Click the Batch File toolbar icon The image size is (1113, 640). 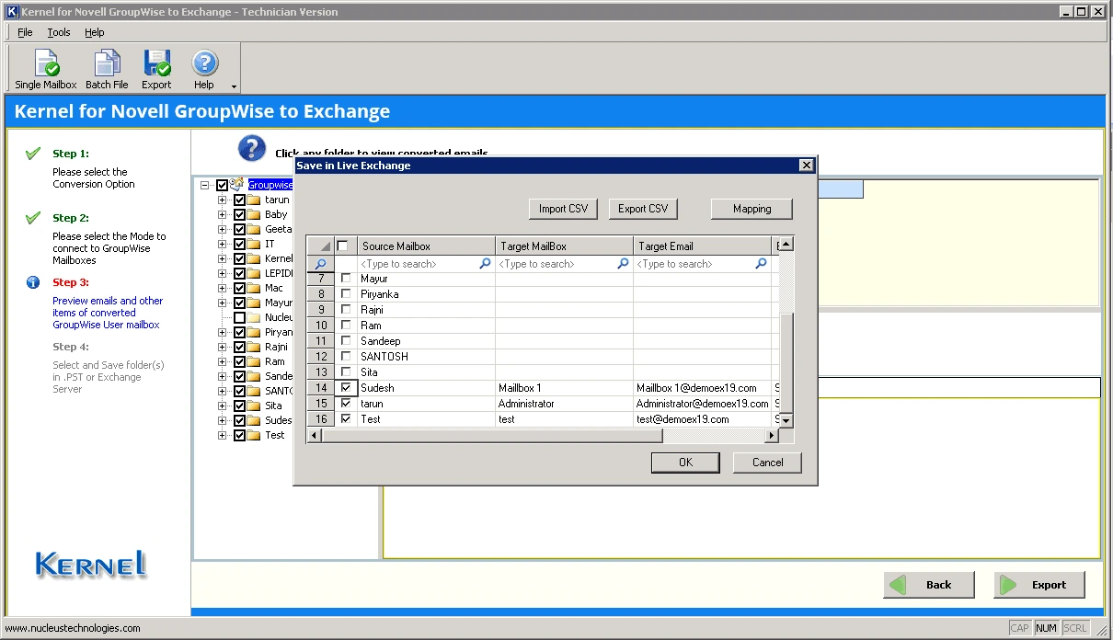tap(107, 63)
